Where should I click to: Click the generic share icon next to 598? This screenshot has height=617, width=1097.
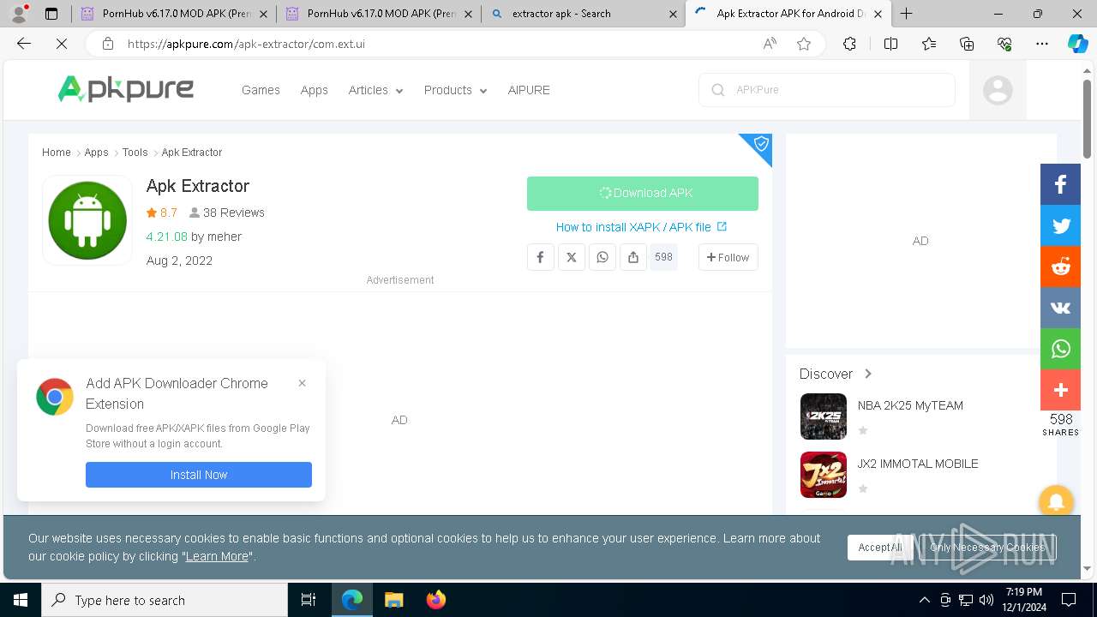click(633, 257)
